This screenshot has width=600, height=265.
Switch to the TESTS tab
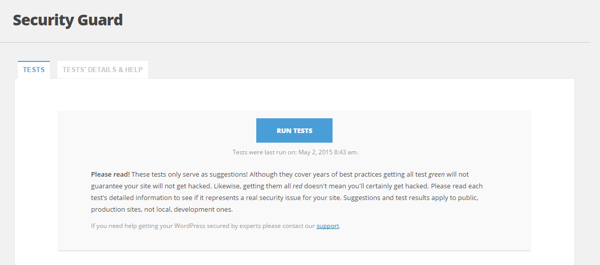point(34,70)
